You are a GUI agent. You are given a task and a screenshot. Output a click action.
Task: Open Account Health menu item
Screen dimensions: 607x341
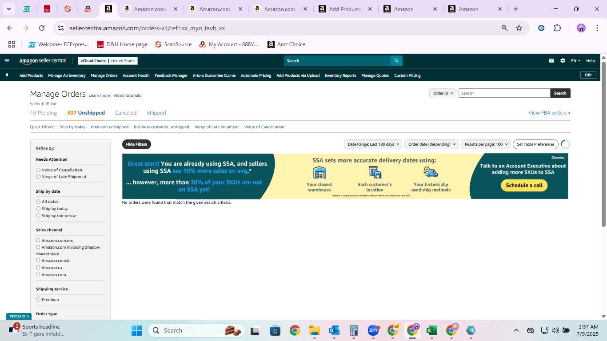(x=136, y=75)
